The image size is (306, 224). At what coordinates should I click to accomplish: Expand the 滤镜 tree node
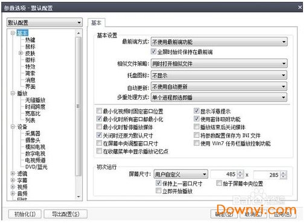(x=13, y=173)
